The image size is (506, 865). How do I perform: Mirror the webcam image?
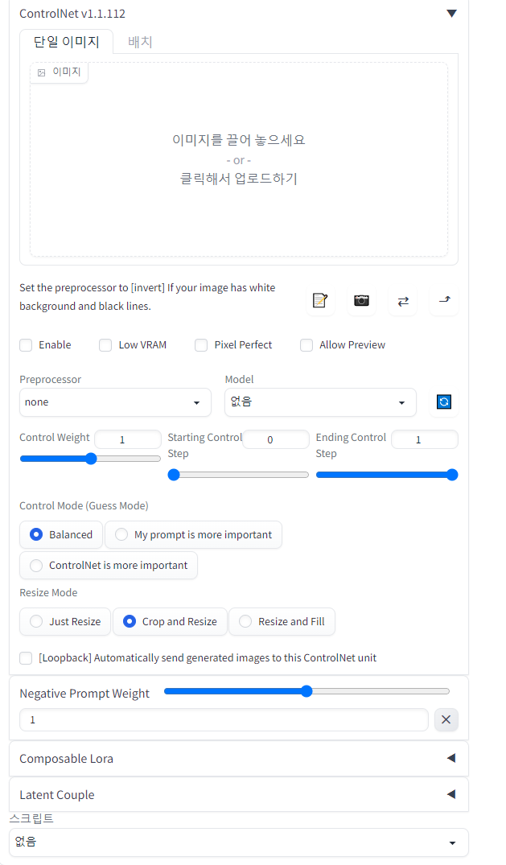coord(402,301)
